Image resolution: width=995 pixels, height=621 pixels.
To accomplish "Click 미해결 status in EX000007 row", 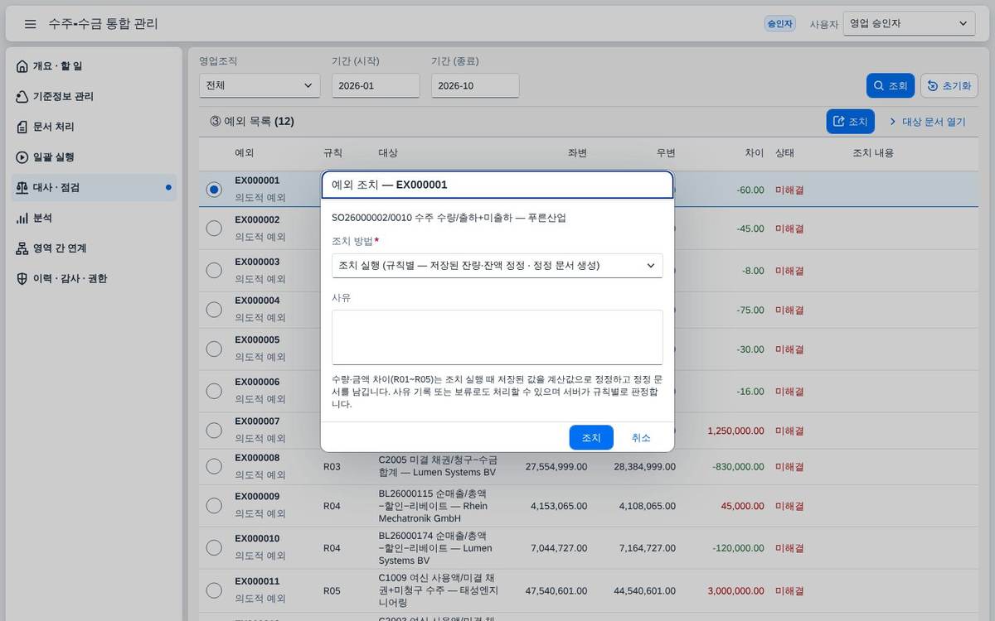I will tap(789, 431).
